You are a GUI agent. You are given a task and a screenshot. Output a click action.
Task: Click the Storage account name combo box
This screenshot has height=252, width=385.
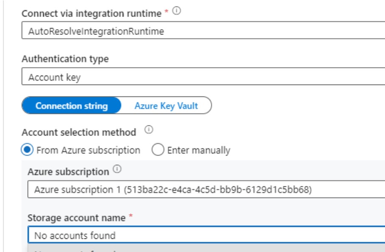[x=206, y=235]
